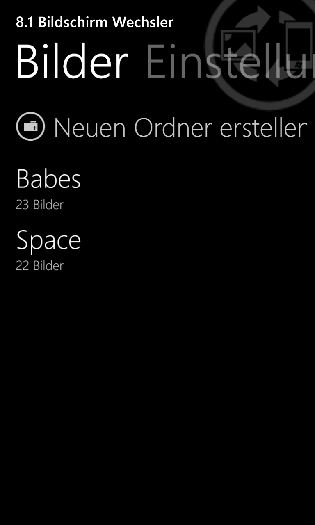
Task: Select the Bilder pivot header
Action: pos(72,62)
